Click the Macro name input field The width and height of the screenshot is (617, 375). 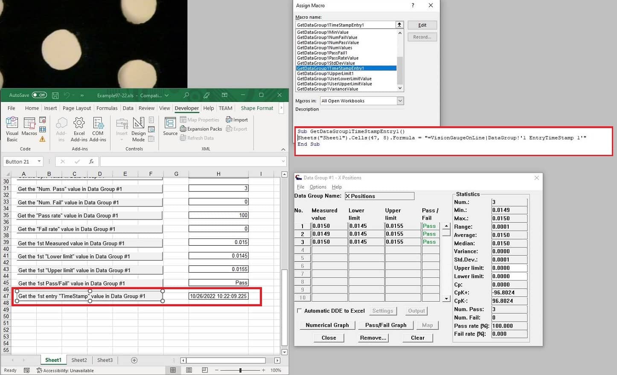(x=346, y=25)
